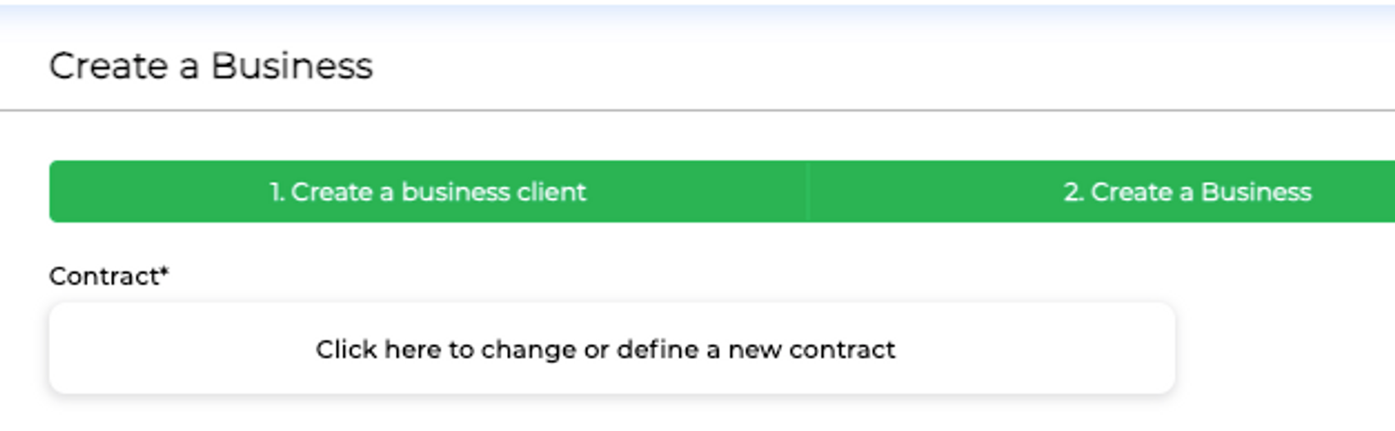This screenshot has width=1395, height=431.
Task: Click the header title above the divider line
Action: point(211,66)
